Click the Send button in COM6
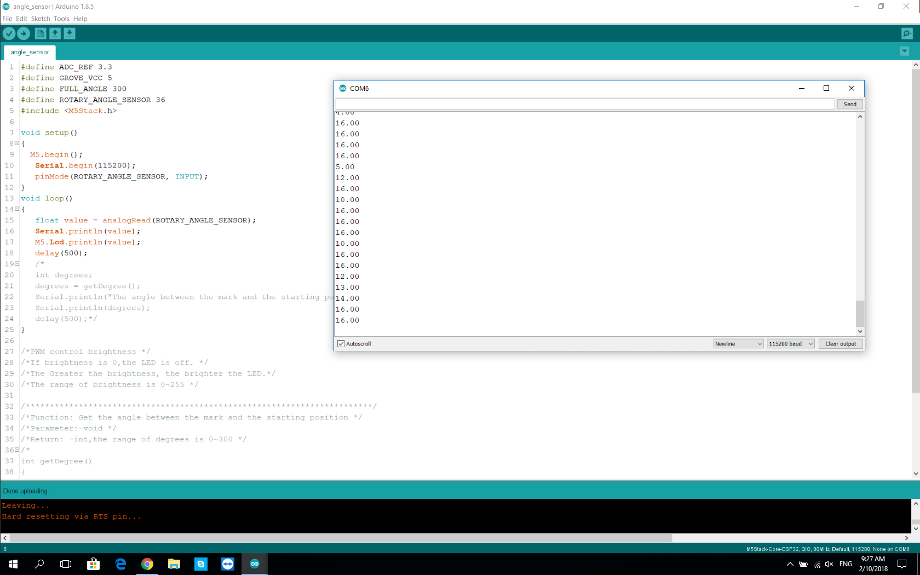This screenshot has width=920, height=575. (x=849, y=104)
